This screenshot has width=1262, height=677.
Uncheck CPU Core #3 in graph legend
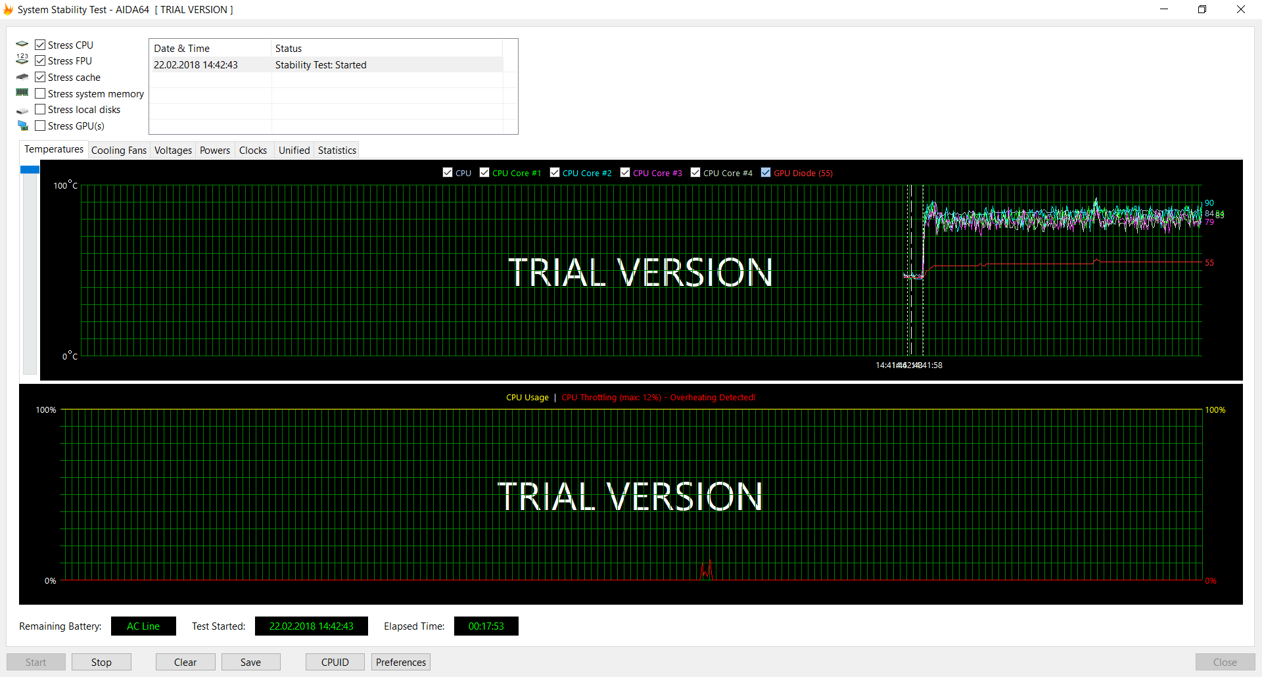point(625,172)
